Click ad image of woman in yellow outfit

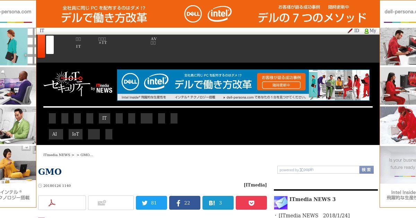click(18, 165)
